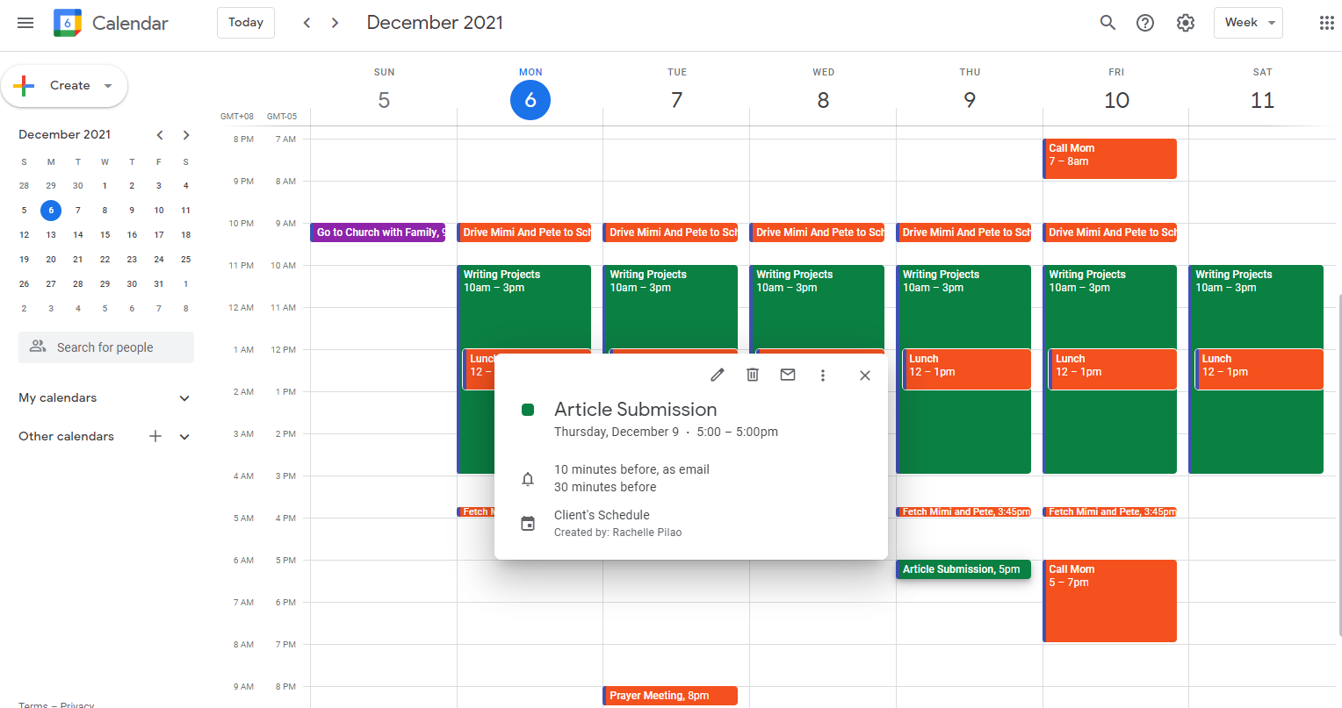The width and height of the screenshot is (1342, 708).
Task: Click the vertical scrollbar on right
Action: (x=1338, y=465)
